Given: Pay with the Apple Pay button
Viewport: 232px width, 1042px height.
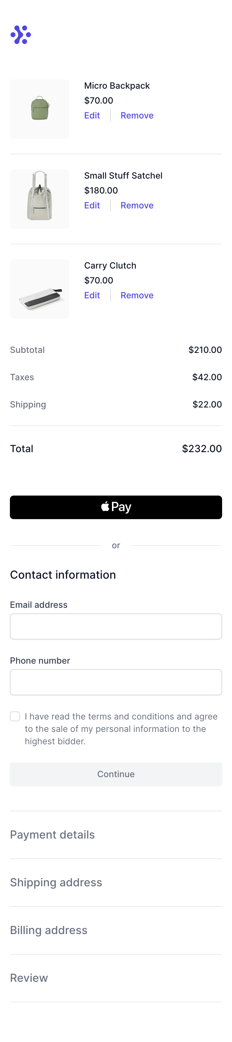Looking at the screenshot, I should [116, 507].
